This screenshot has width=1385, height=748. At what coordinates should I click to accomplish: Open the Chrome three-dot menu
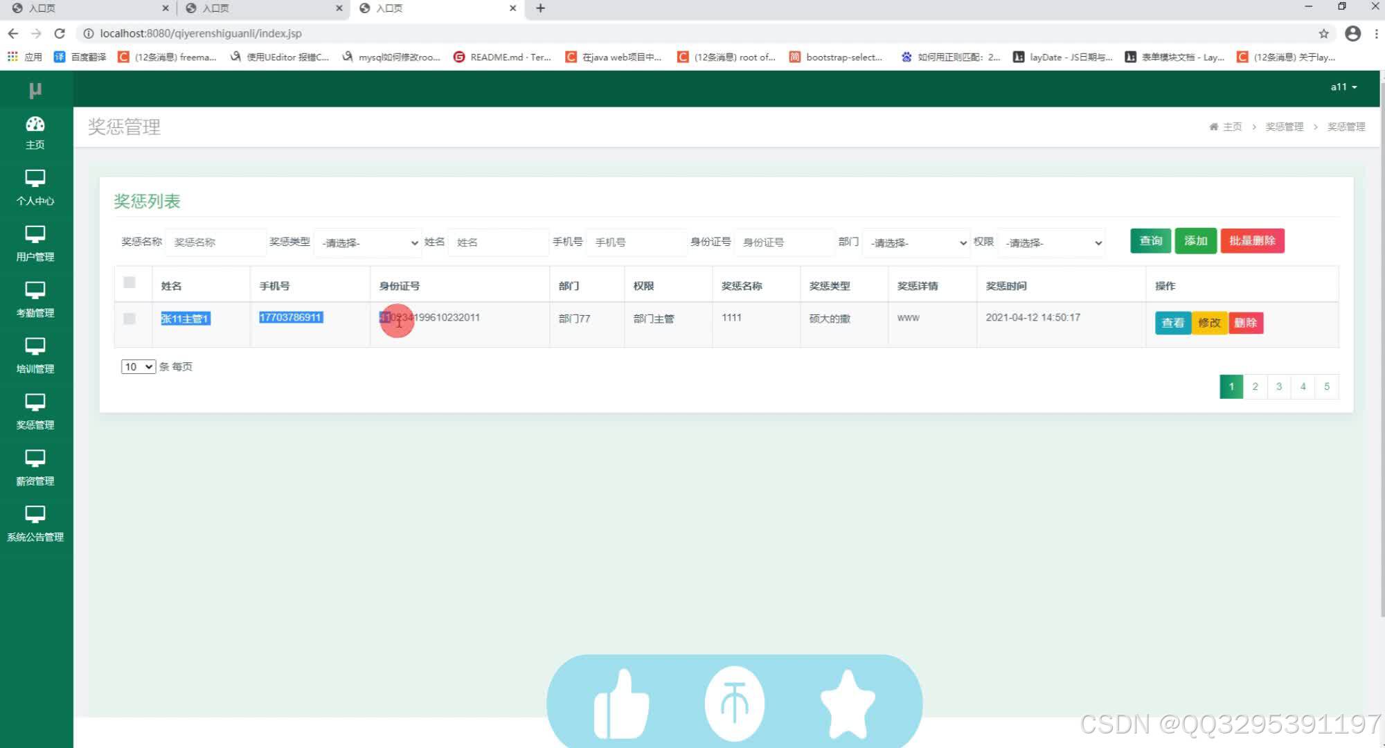point(1376,33)
